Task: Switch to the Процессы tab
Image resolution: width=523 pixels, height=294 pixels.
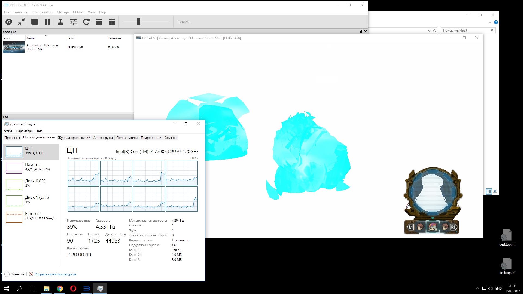Action: point(12,138)
